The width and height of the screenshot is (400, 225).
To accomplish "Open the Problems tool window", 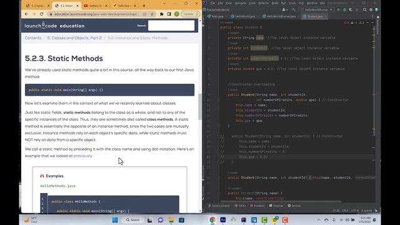I will pos(257,206).
